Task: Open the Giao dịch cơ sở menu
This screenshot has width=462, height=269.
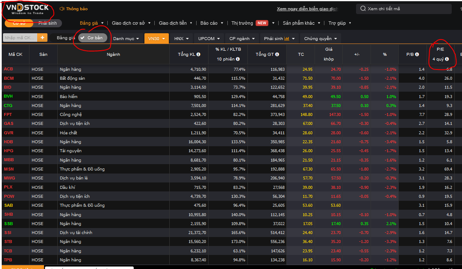Action: click(131, 23)
